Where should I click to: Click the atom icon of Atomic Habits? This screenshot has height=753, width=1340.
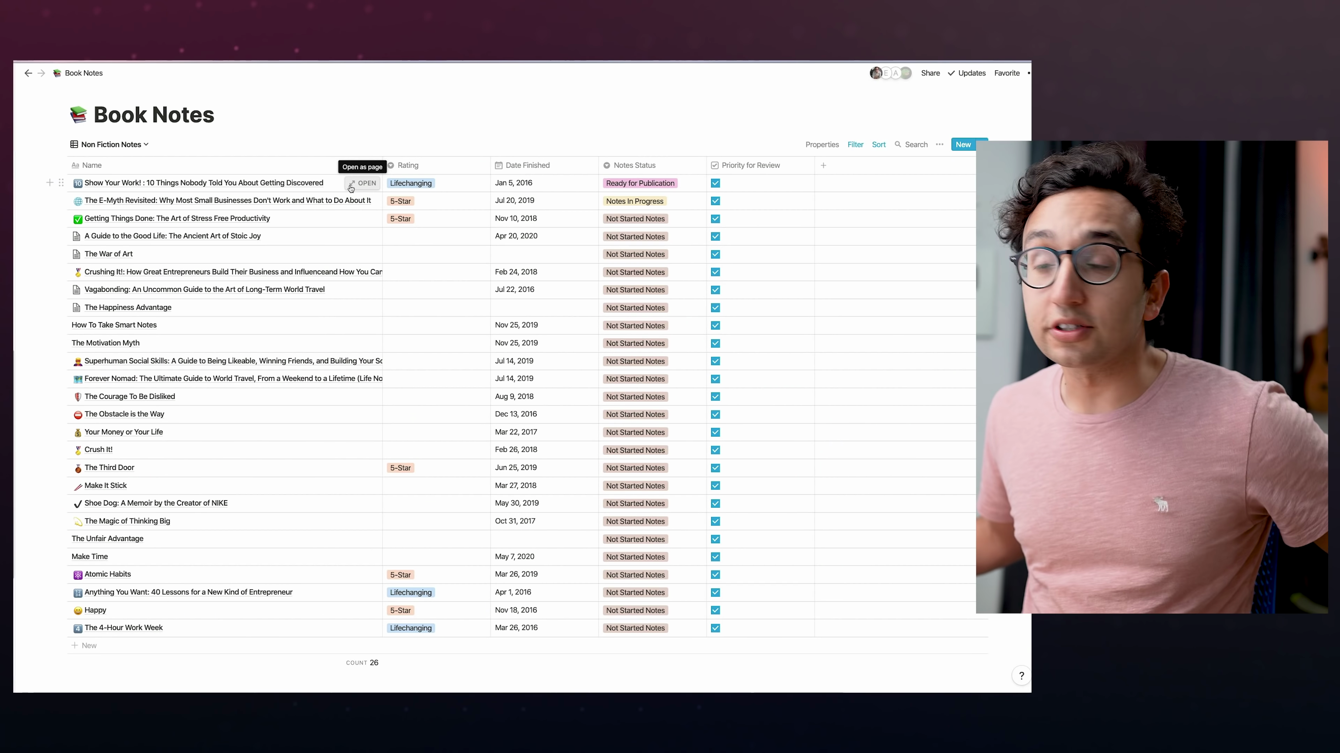pos(78,575)
